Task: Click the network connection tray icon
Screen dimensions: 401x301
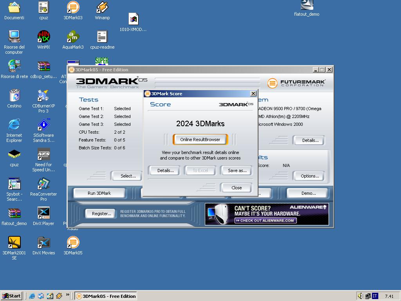Action: pos(368,296)
